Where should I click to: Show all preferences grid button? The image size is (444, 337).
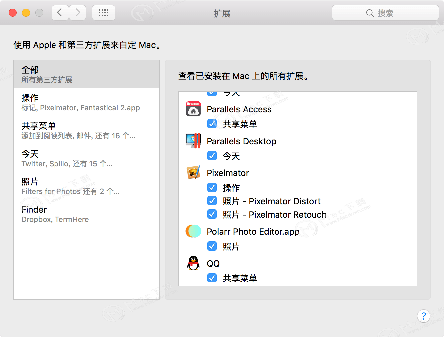tap(104, 13)
